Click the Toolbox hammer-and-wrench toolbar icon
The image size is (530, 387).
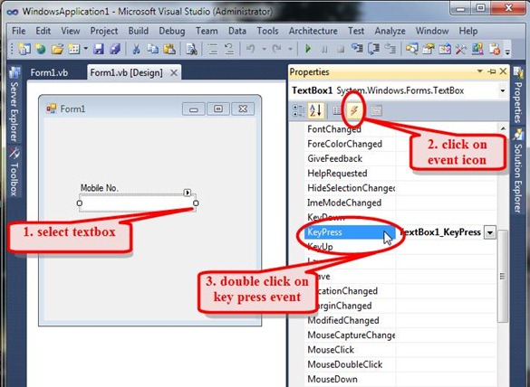point(461,49)
